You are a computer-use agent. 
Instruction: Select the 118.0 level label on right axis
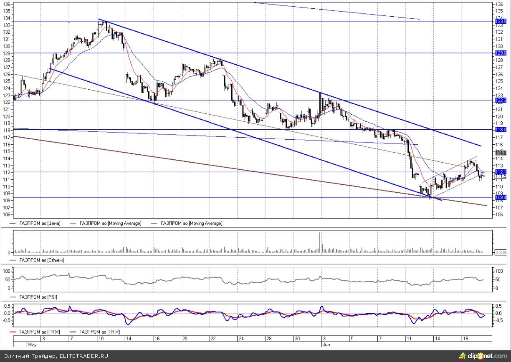tap(501, 130)
